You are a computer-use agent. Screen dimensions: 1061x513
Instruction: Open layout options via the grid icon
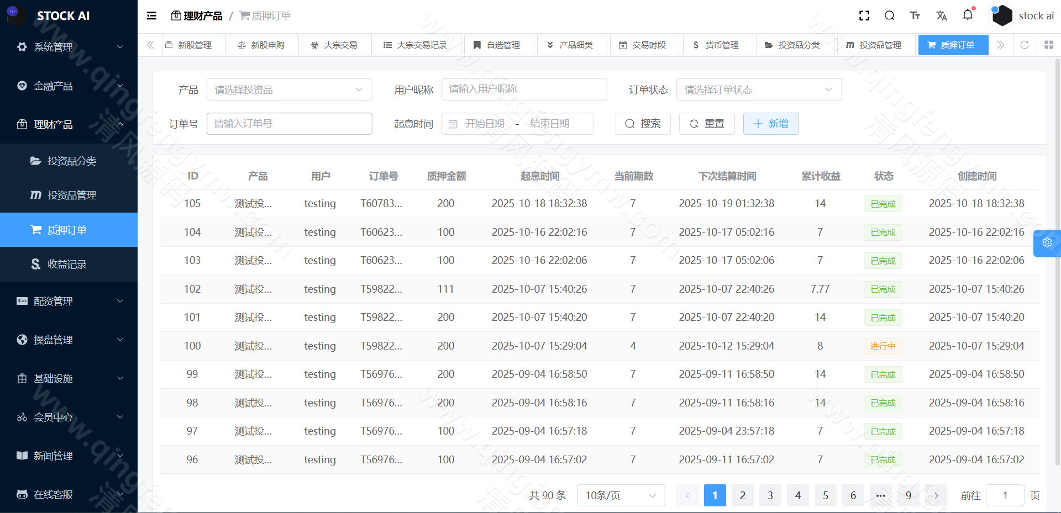click(x=1049, y=45)
